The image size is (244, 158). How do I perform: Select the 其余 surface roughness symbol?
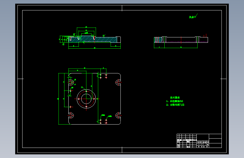tap(193, 16)
